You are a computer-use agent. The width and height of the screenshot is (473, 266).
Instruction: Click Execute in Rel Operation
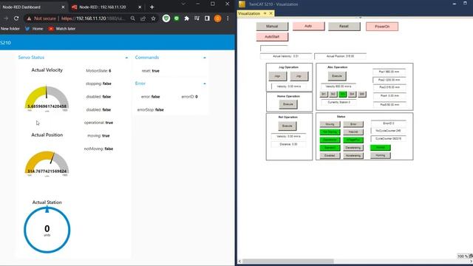tap(287, 126)
